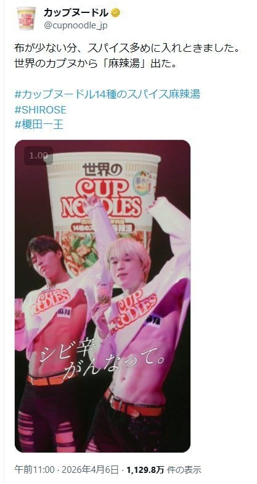Click the gold verified badge icon
The image size is (257, 484).
(x=116, y=14)
